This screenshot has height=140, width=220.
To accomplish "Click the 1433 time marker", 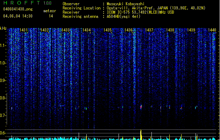I will tap(65, 30).
